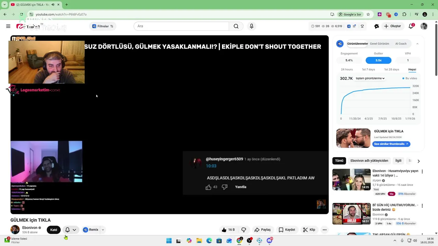Select the Hepsi range
This screenshot has height=246, width=438.
412,69
